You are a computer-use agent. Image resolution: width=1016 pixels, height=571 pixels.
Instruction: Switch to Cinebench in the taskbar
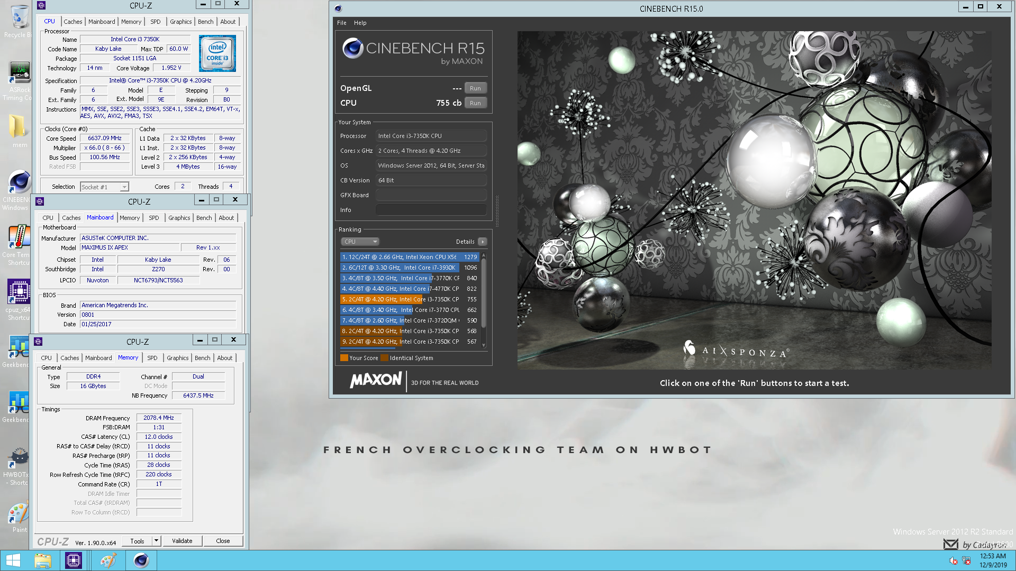click(141, 560)
